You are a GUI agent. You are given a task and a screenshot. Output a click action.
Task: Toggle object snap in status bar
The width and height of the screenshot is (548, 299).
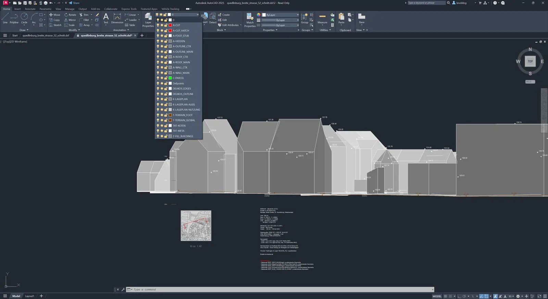[x=486, y=296]
